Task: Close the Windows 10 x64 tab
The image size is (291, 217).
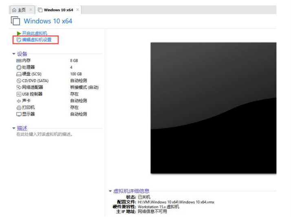Action: point(78,10)
